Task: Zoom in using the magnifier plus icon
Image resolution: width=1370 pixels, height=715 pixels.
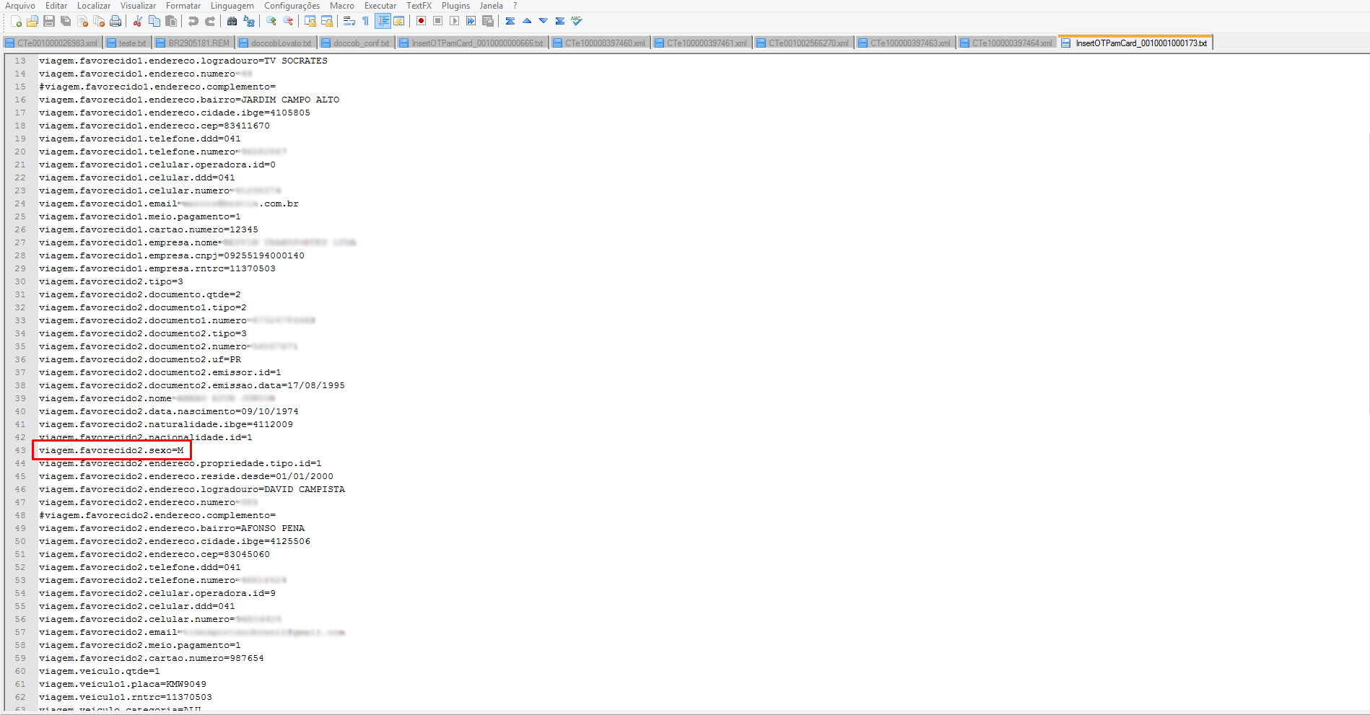Action: click(x=271, y=22)
